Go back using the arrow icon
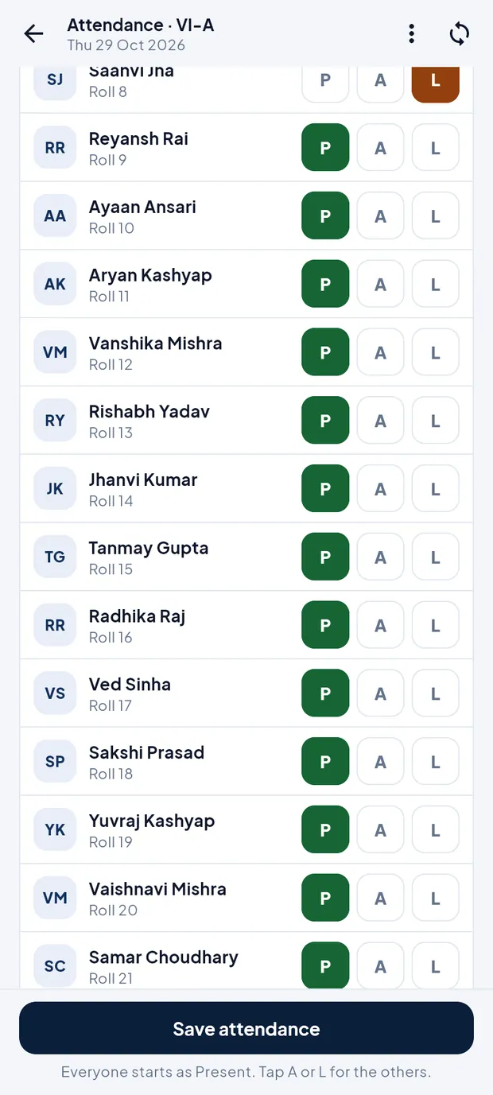 (x=33, y=33)
